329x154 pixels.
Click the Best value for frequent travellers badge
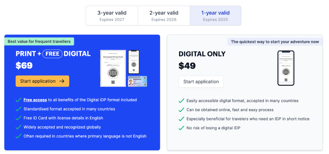click(x=39, y=42)
